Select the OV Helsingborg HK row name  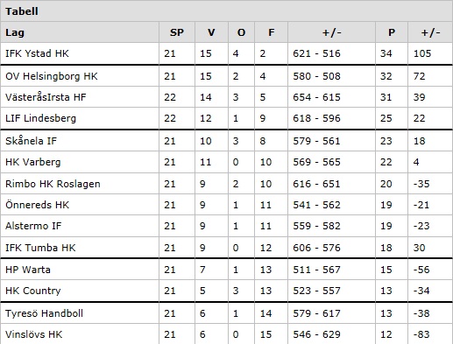coord(52,76)
